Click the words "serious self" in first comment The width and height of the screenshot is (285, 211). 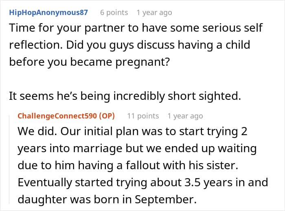coord(232,28)
